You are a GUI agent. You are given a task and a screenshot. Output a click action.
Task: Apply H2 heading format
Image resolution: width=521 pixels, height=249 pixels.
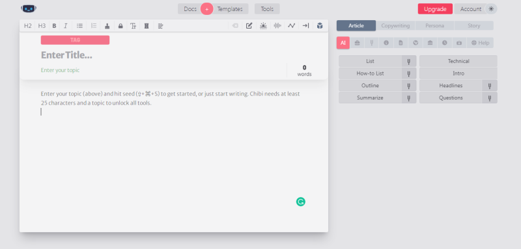28,26
